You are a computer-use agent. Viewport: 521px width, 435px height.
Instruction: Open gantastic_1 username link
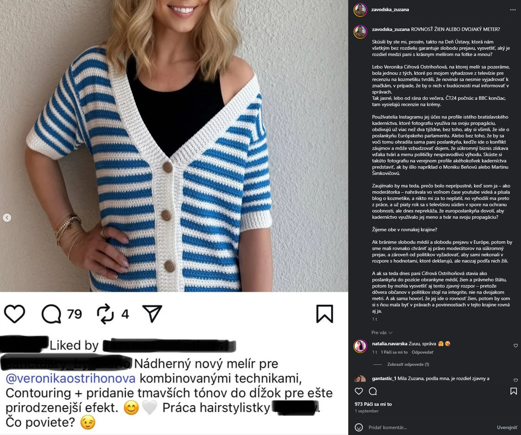pyautogui.click(x=384, y=378)
